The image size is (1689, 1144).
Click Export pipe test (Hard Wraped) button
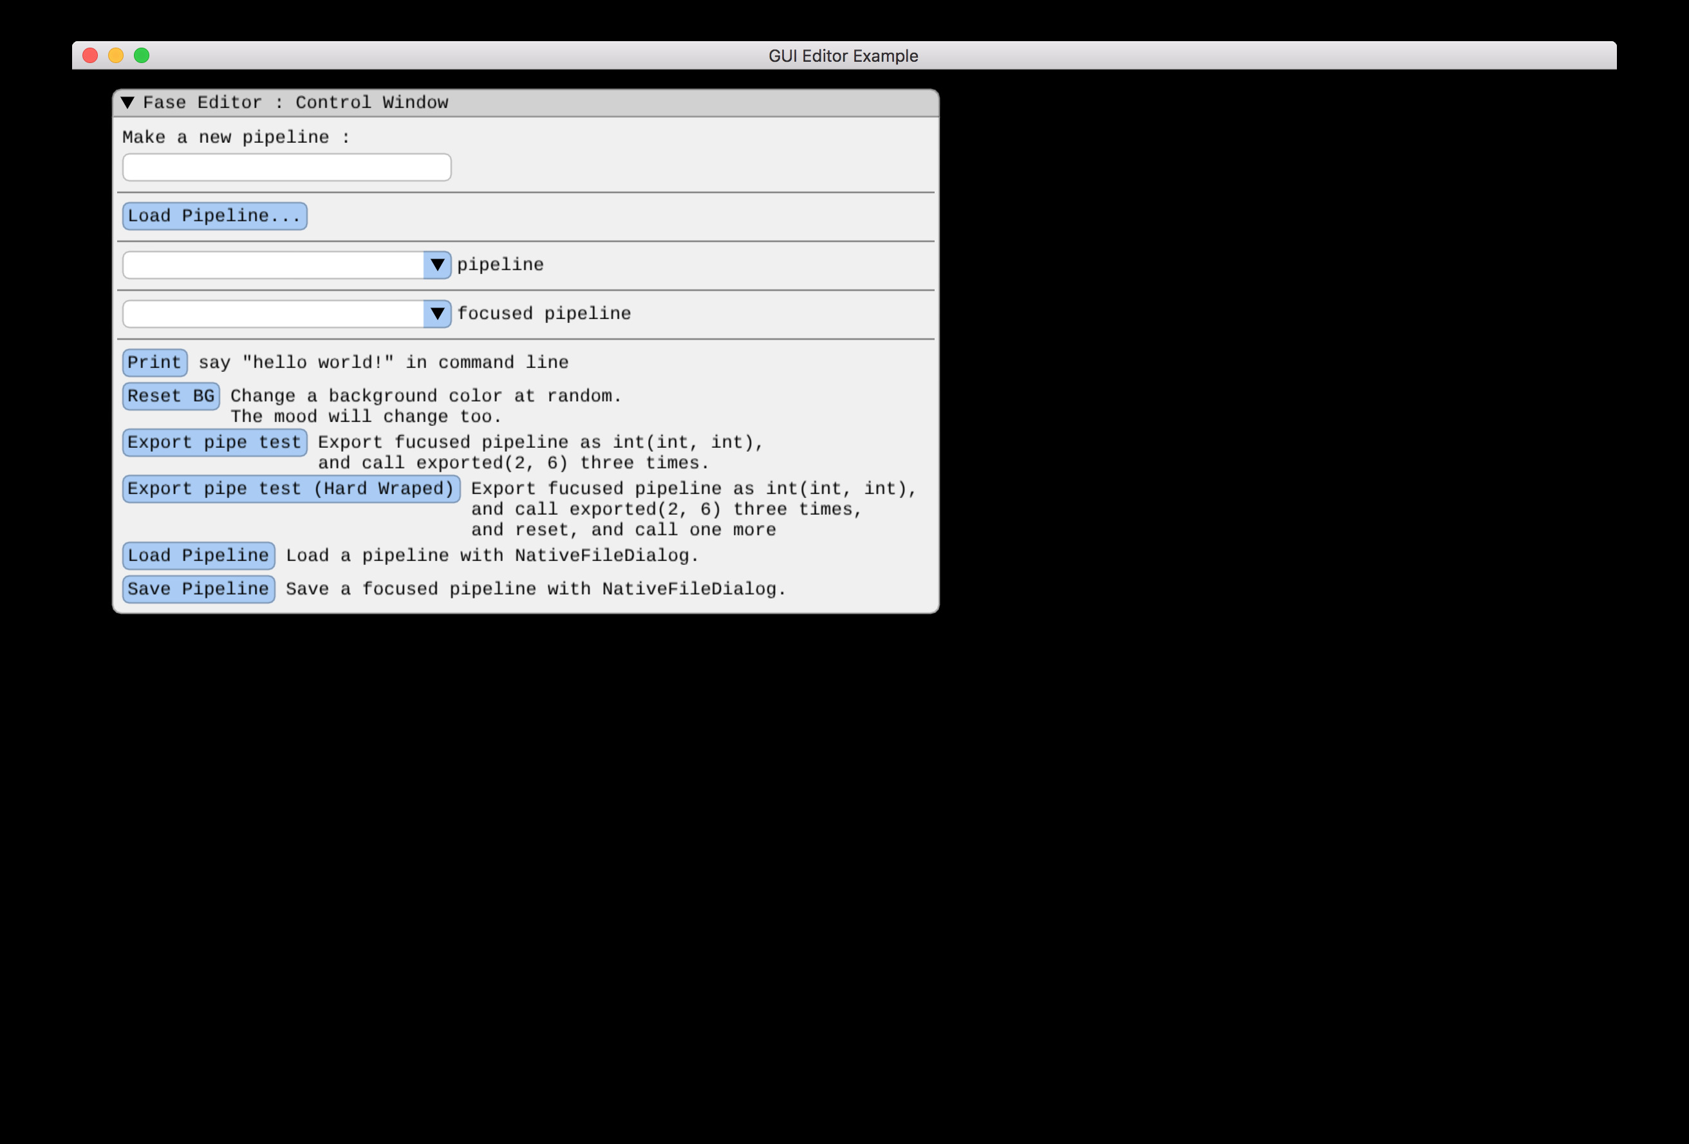[x=291, y=489]
